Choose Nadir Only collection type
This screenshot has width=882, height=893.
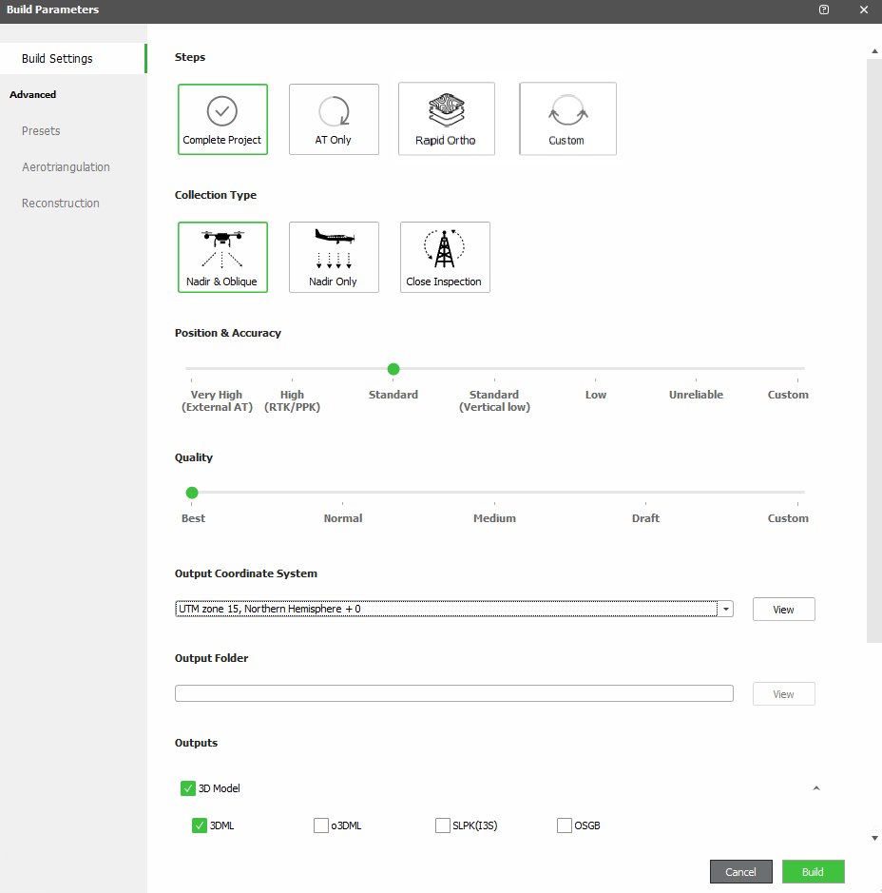(334, 258)
